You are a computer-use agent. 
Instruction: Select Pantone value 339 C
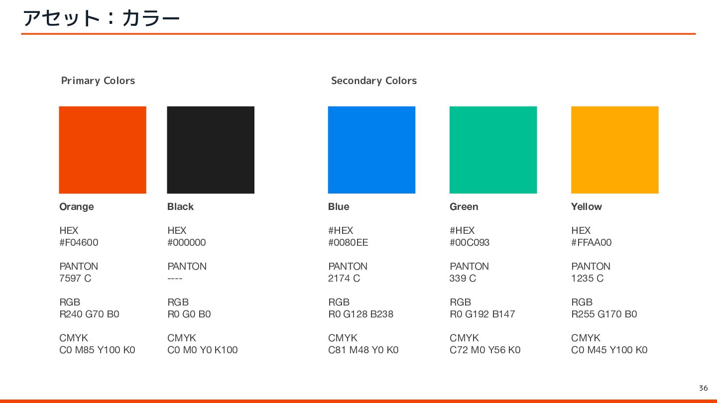[463, 278]
